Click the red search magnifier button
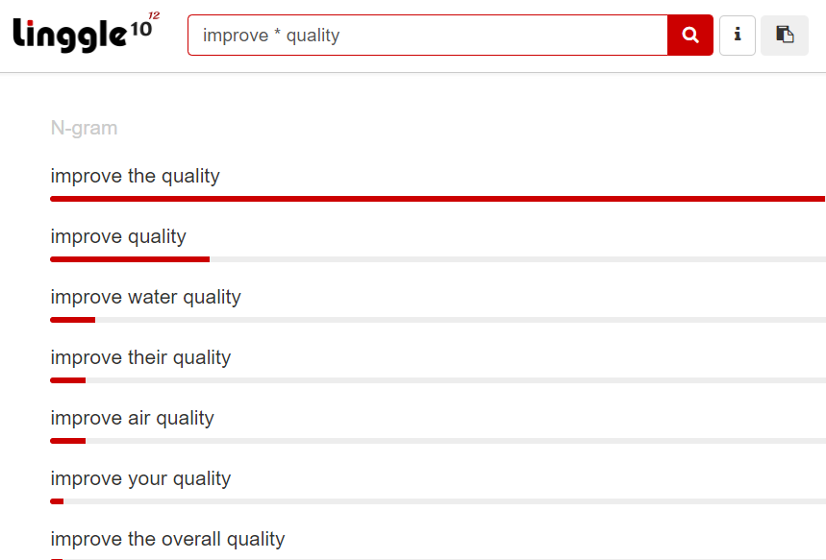The height and width of the screenshot is (560, 826). (690, 36)
